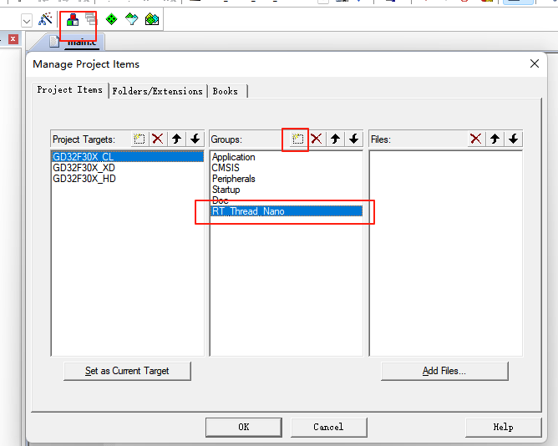Delete the selected Project Target

158,139
